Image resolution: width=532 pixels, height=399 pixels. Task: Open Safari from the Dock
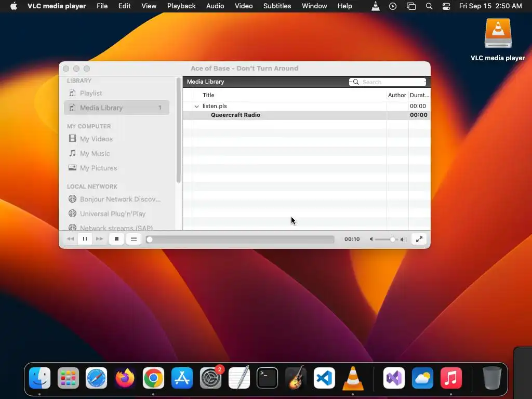pos(96,378)
